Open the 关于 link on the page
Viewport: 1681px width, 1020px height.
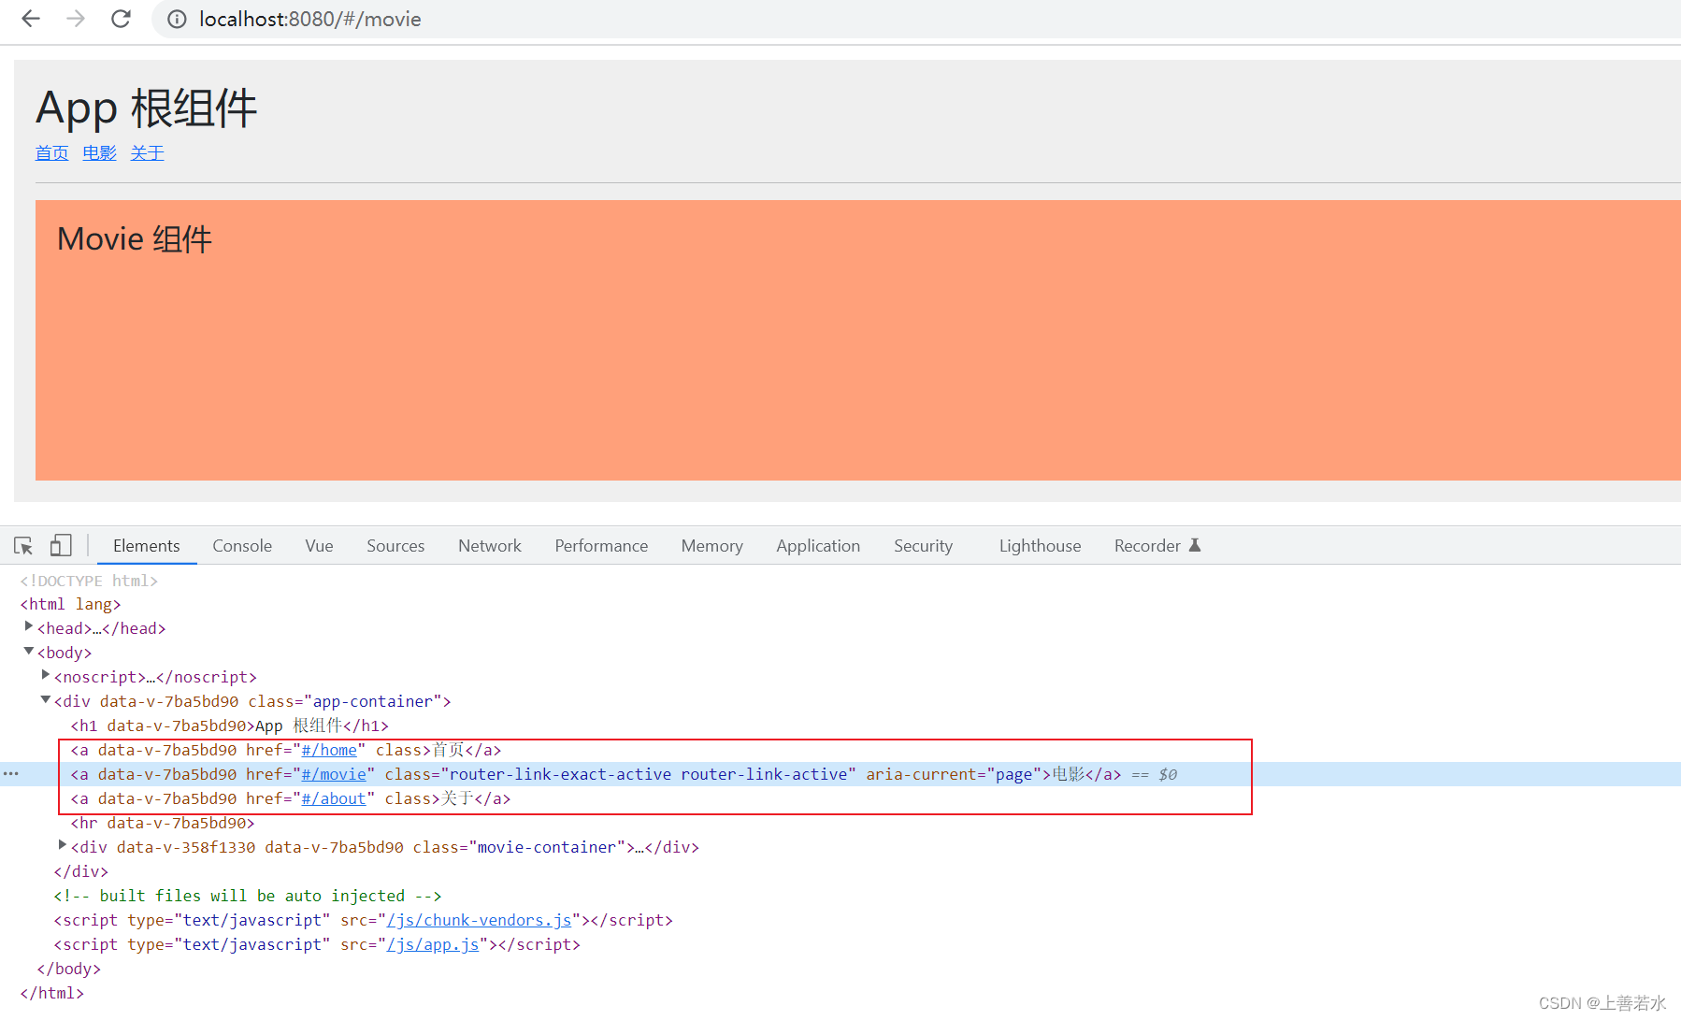tap(147, 153)
